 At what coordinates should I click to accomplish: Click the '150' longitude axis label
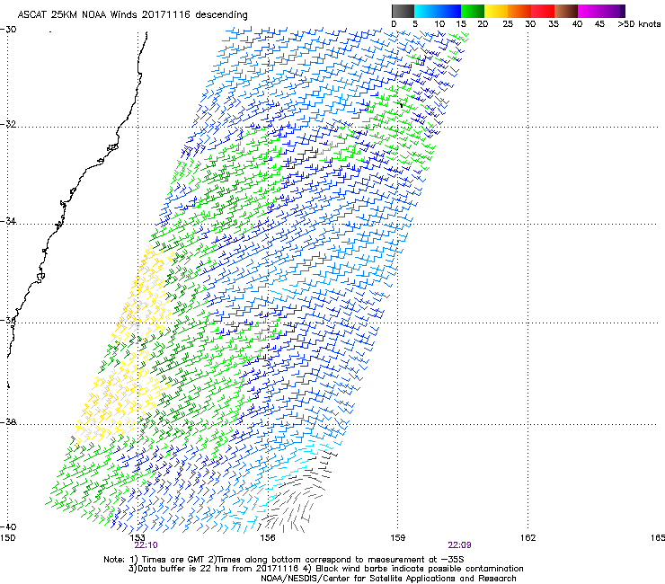coord(7,538)
